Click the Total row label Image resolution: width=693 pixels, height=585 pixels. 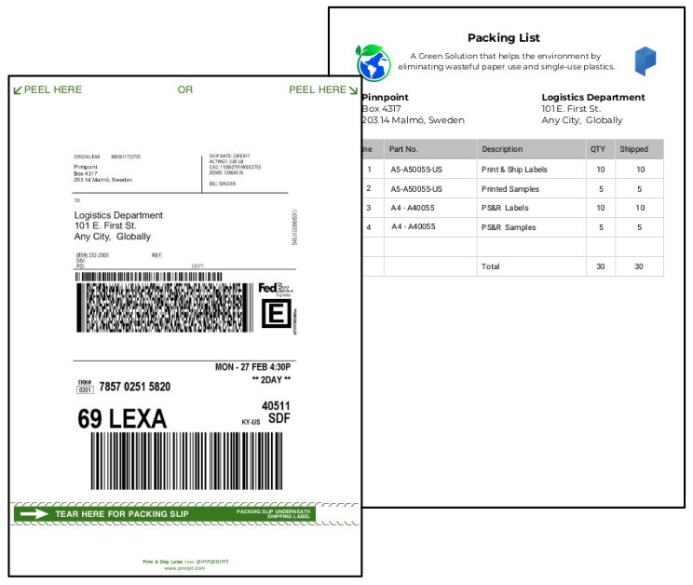[x=490, y=266]
